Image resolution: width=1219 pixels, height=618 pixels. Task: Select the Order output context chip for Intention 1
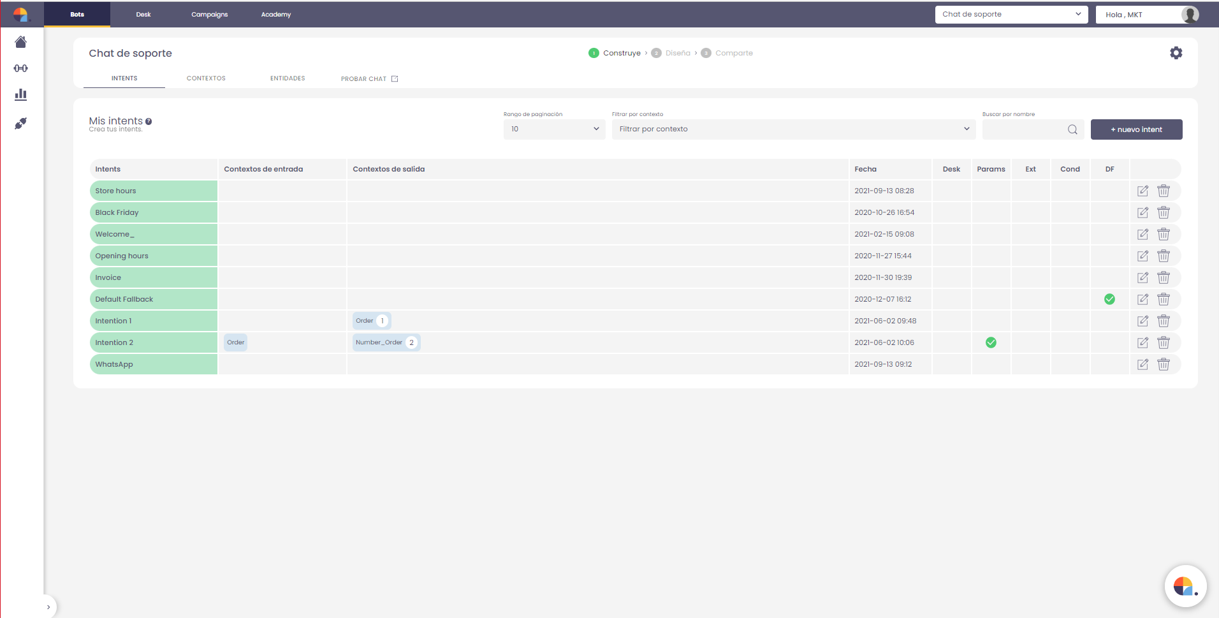(x=371, y=321)
